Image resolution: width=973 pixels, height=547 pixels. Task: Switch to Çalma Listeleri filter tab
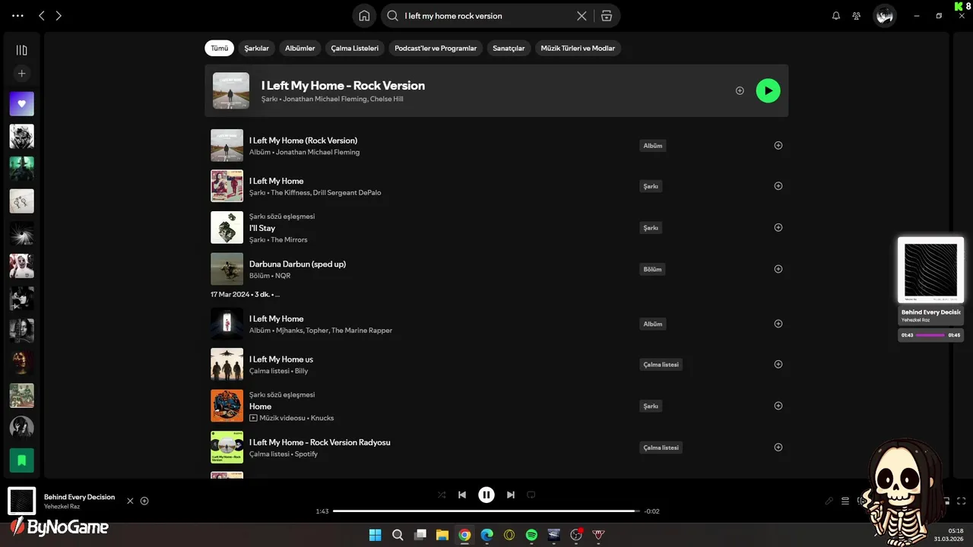point(354,48)
